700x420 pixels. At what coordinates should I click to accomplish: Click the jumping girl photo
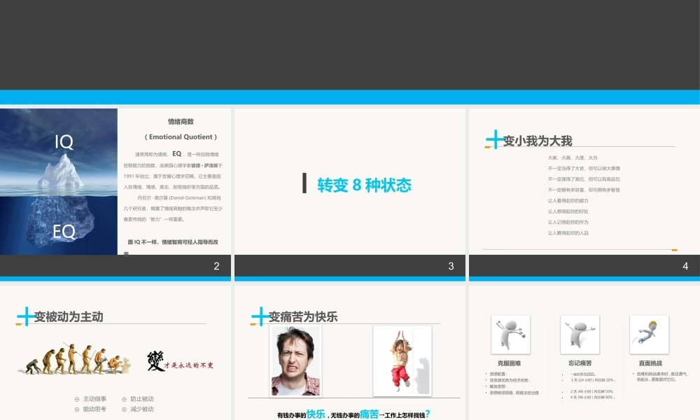402,359
